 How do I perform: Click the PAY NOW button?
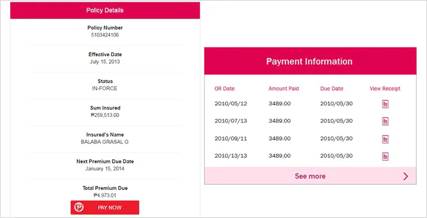[105, 208]
